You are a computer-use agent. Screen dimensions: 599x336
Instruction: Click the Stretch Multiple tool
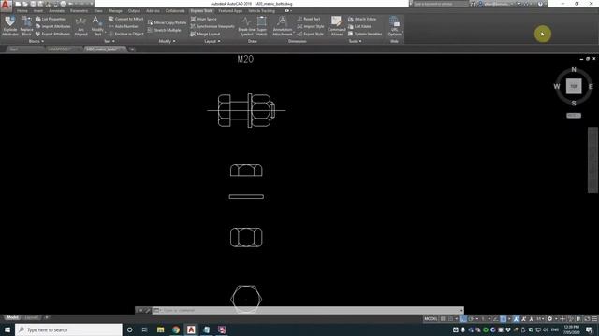[x=165, y=30]
